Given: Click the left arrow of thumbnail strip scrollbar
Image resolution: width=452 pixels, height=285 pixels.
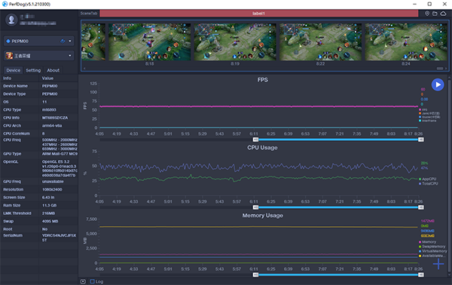Looking at the screenshot, I should (84, 69).
